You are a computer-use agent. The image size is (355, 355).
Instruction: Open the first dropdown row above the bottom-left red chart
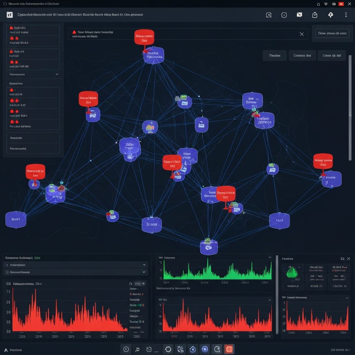[76, 265]
